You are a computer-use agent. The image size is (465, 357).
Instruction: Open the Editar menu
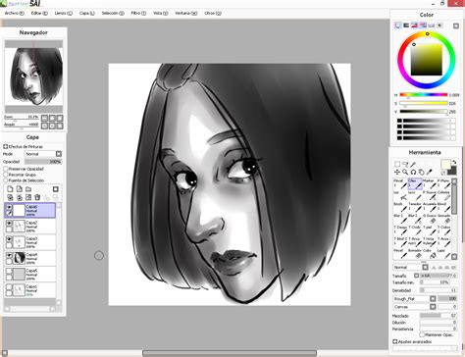(x=39, y=13)
